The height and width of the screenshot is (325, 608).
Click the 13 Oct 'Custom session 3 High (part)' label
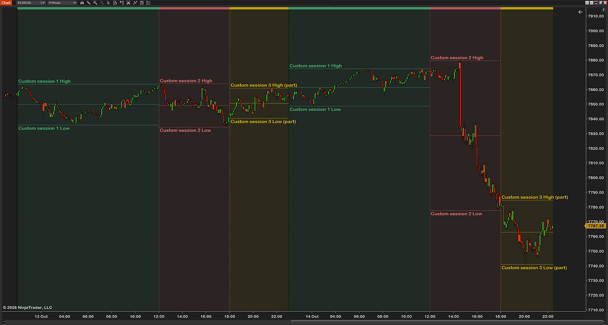[x=263, y=85]
